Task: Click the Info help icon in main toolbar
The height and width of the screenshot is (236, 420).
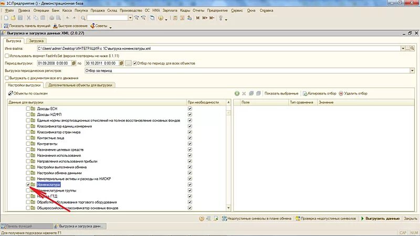Action: [x=161, y=18]
